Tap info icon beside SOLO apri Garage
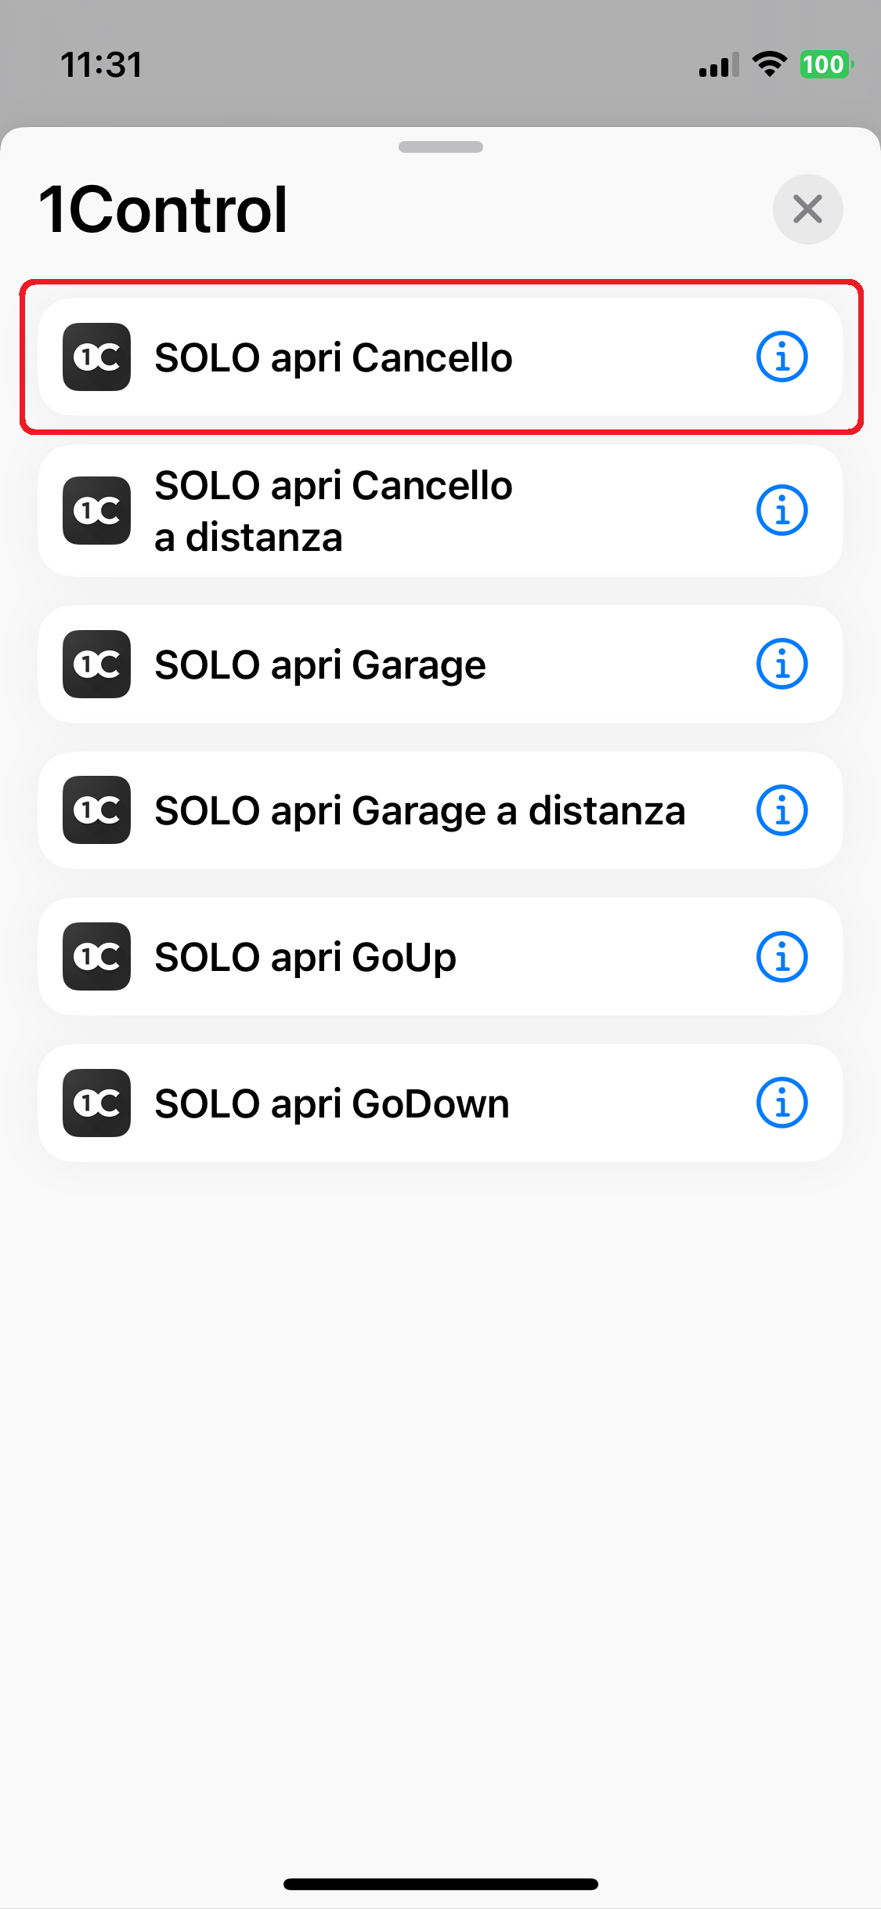 tap(782, 665)
